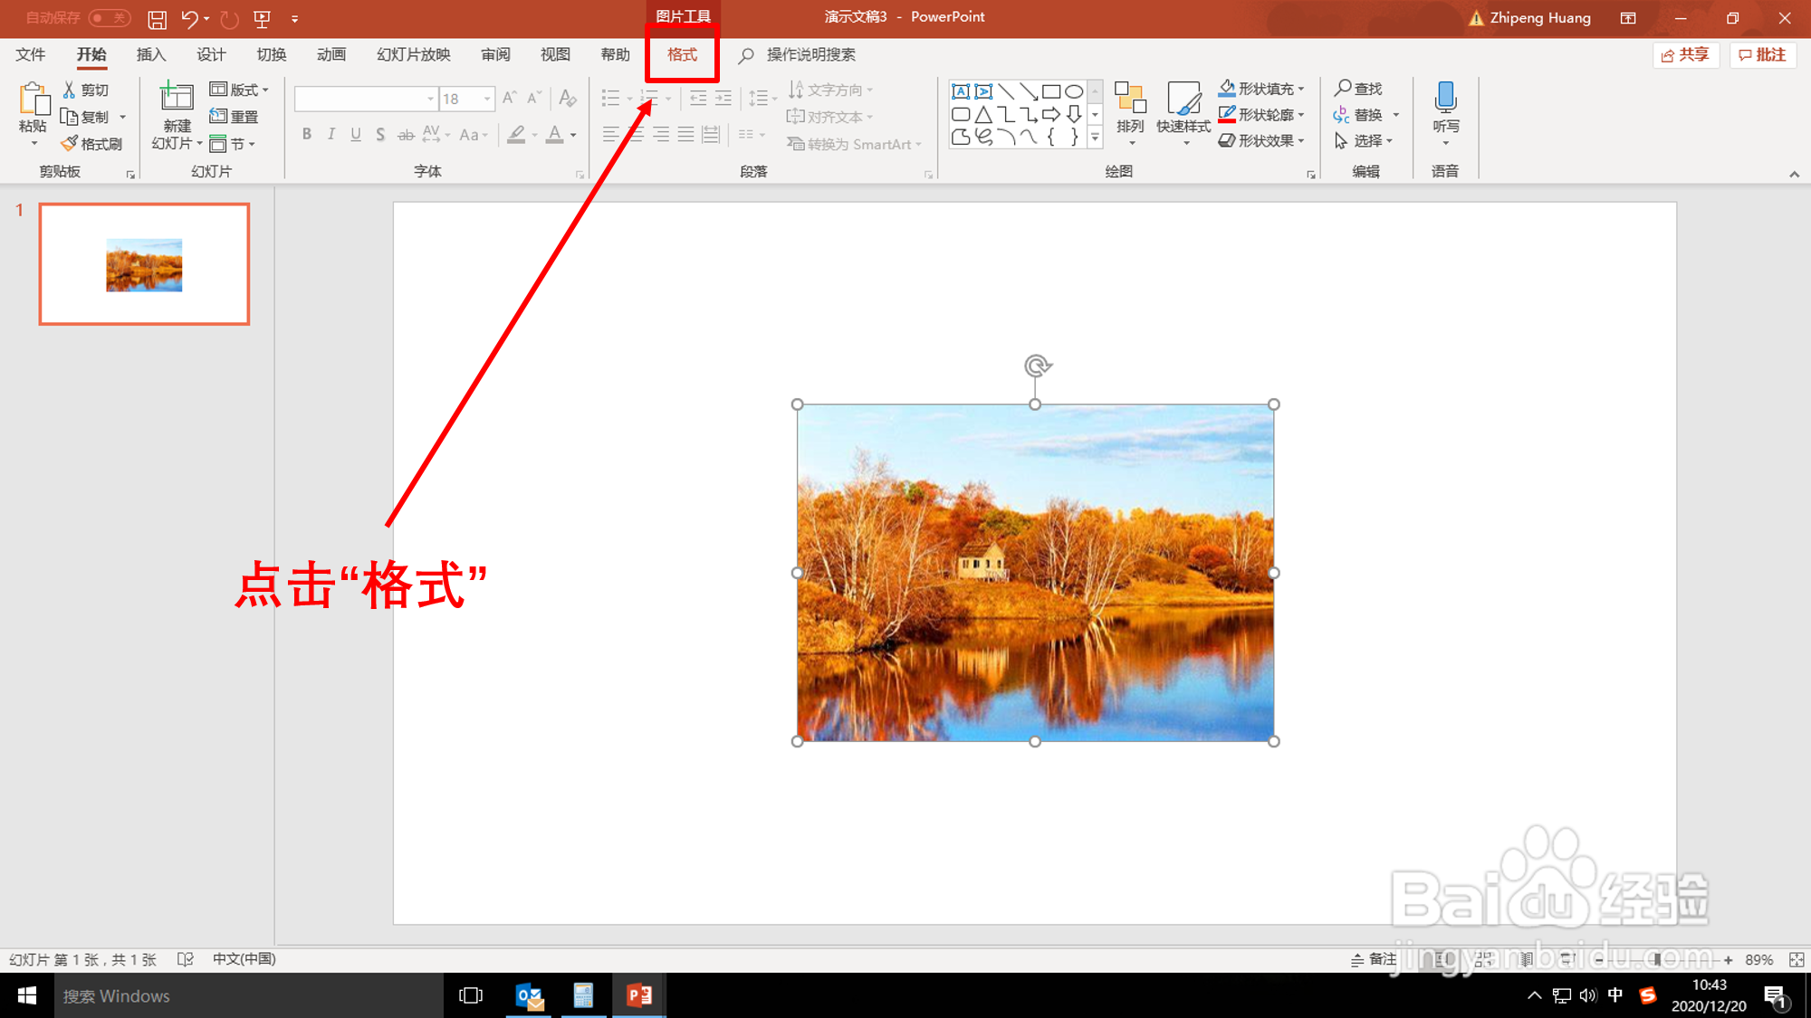The width and height of the screenshot is (1811, 1018).
Task: Click the Dictate (听写) microphone icon
Action: [x=1445, y=98]
